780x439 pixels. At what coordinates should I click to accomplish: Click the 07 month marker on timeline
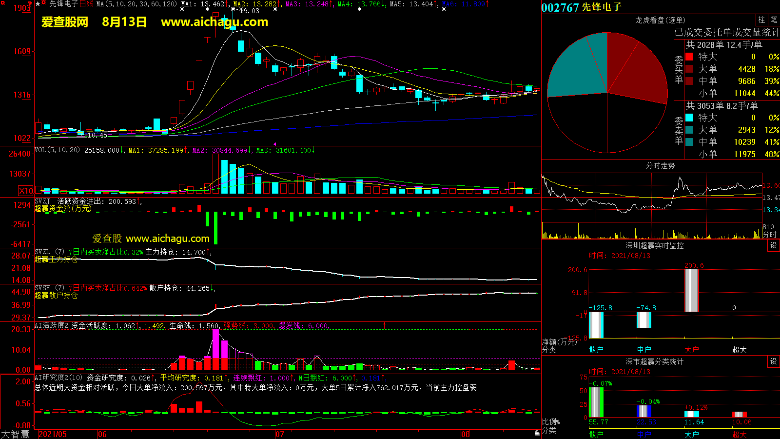[x=279, y=434]
